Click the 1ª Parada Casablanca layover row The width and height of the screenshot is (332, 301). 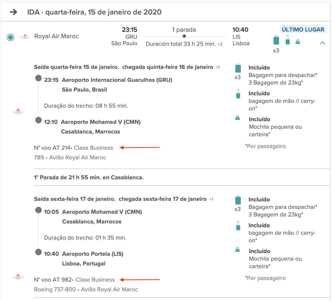click(182, 177)
